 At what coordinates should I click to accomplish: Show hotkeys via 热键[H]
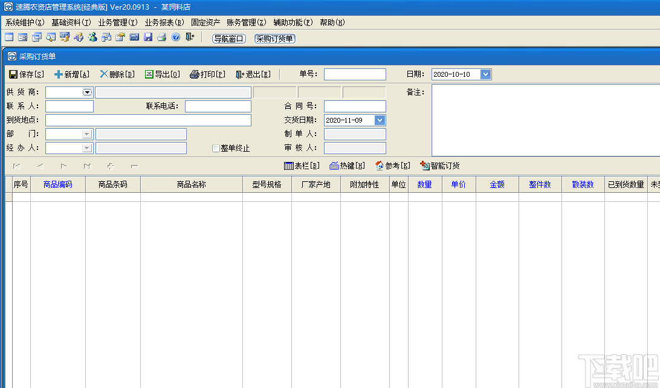click(x=348, y=166)
